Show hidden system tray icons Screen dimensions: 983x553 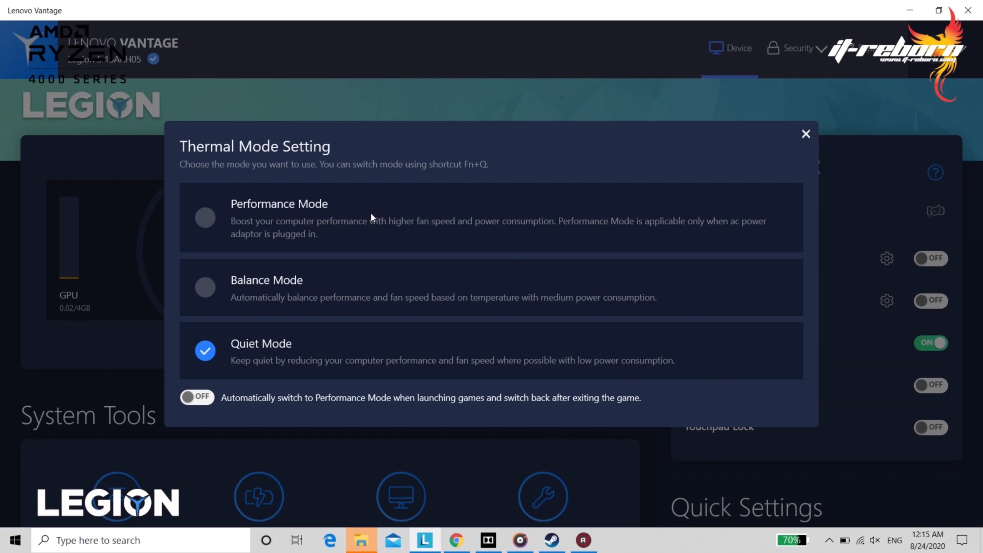pos(829,540)
